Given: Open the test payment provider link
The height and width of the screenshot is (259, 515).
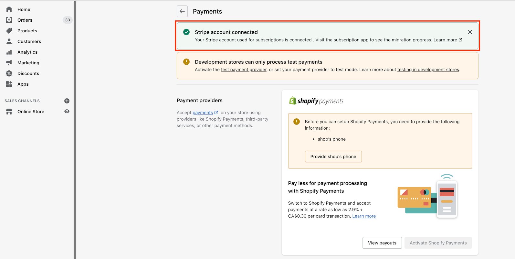Looking at the screenshot, I should 244,70.
